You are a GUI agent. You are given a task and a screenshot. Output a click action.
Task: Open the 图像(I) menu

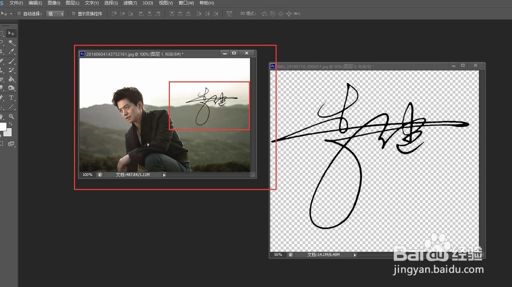click(54, 3)
